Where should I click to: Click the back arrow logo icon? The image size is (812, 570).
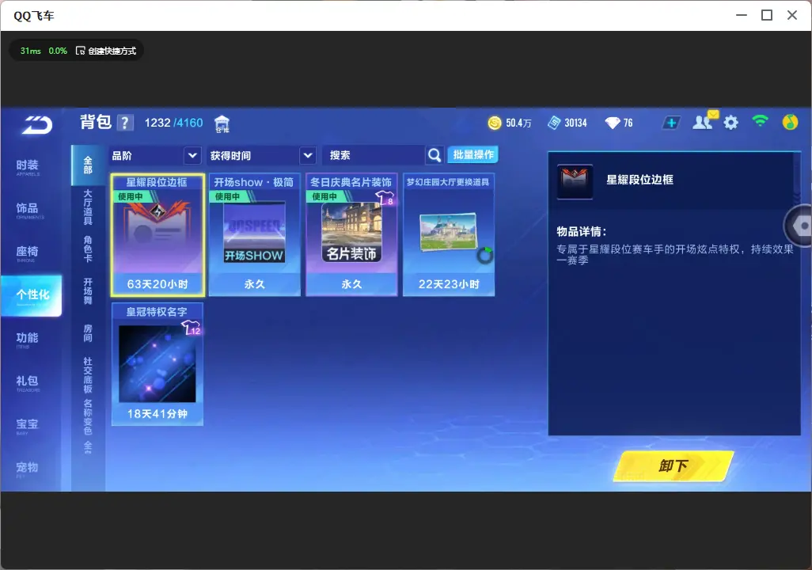point(36,125)
